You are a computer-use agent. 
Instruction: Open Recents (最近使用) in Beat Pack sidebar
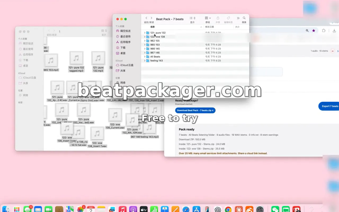123,37
